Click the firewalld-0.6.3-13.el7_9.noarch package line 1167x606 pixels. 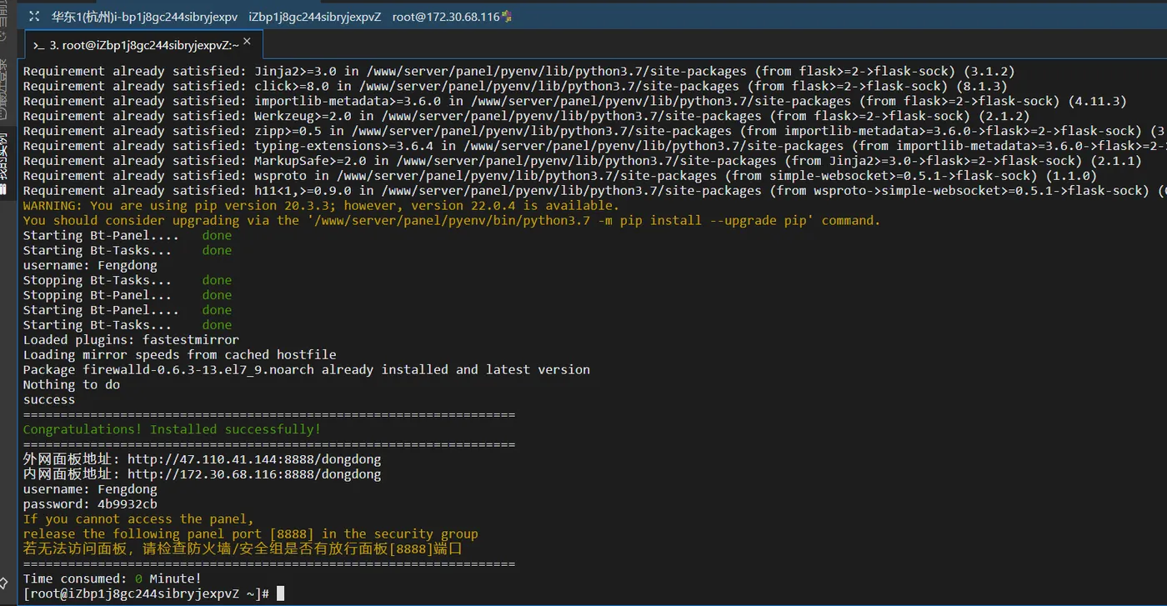(307, 370)
